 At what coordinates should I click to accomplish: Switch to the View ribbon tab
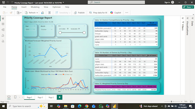tap(46, 7)
